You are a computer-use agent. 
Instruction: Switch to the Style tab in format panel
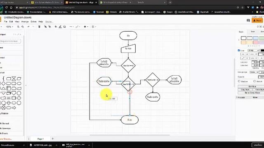pos(241,32)
